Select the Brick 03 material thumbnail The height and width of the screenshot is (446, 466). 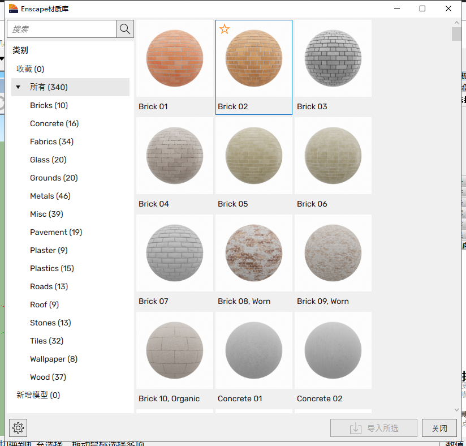pyautogui.click(x=333, y=58)
